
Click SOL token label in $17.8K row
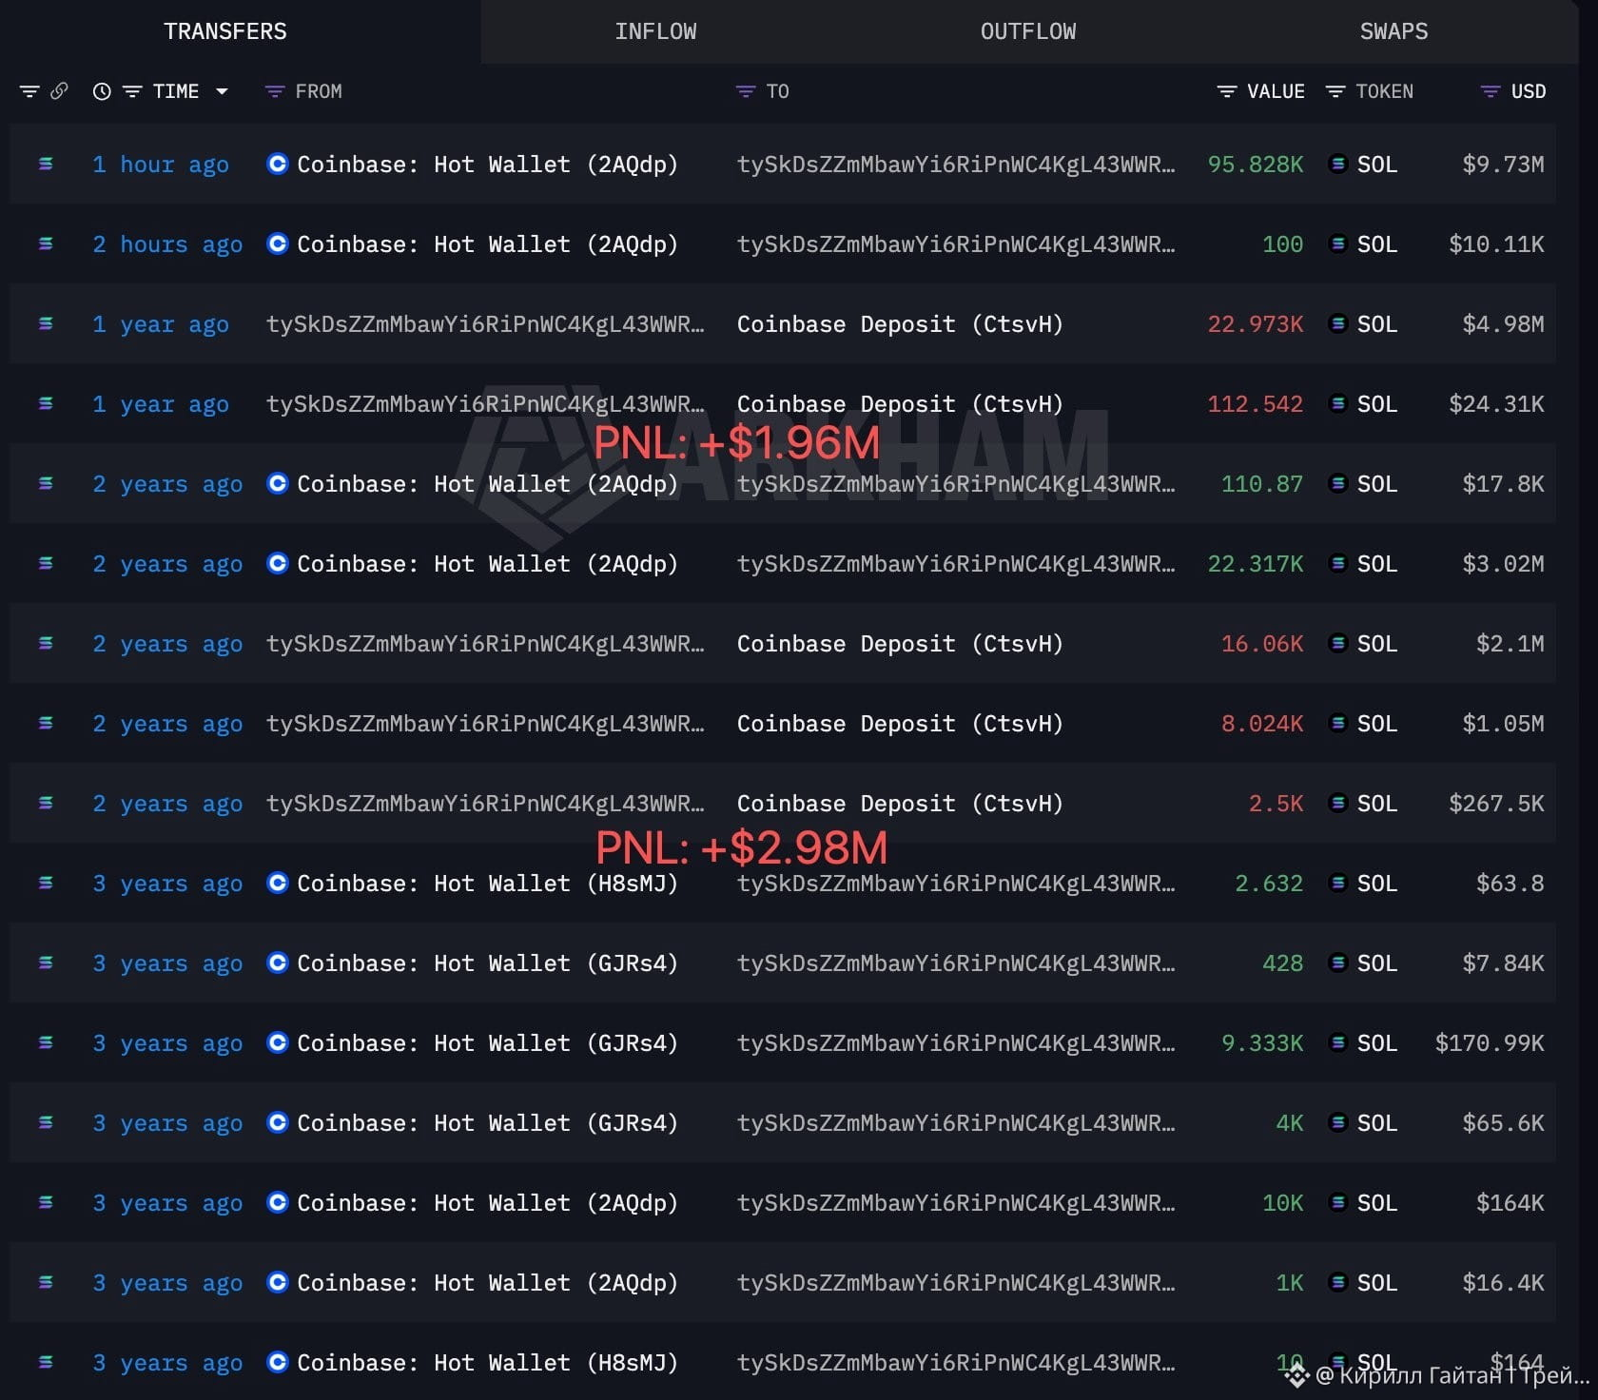tap(1377, 484)
